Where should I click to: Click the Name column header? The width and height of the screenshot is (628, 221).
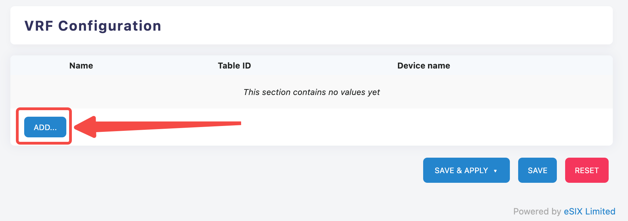click(x=81, y=66)
